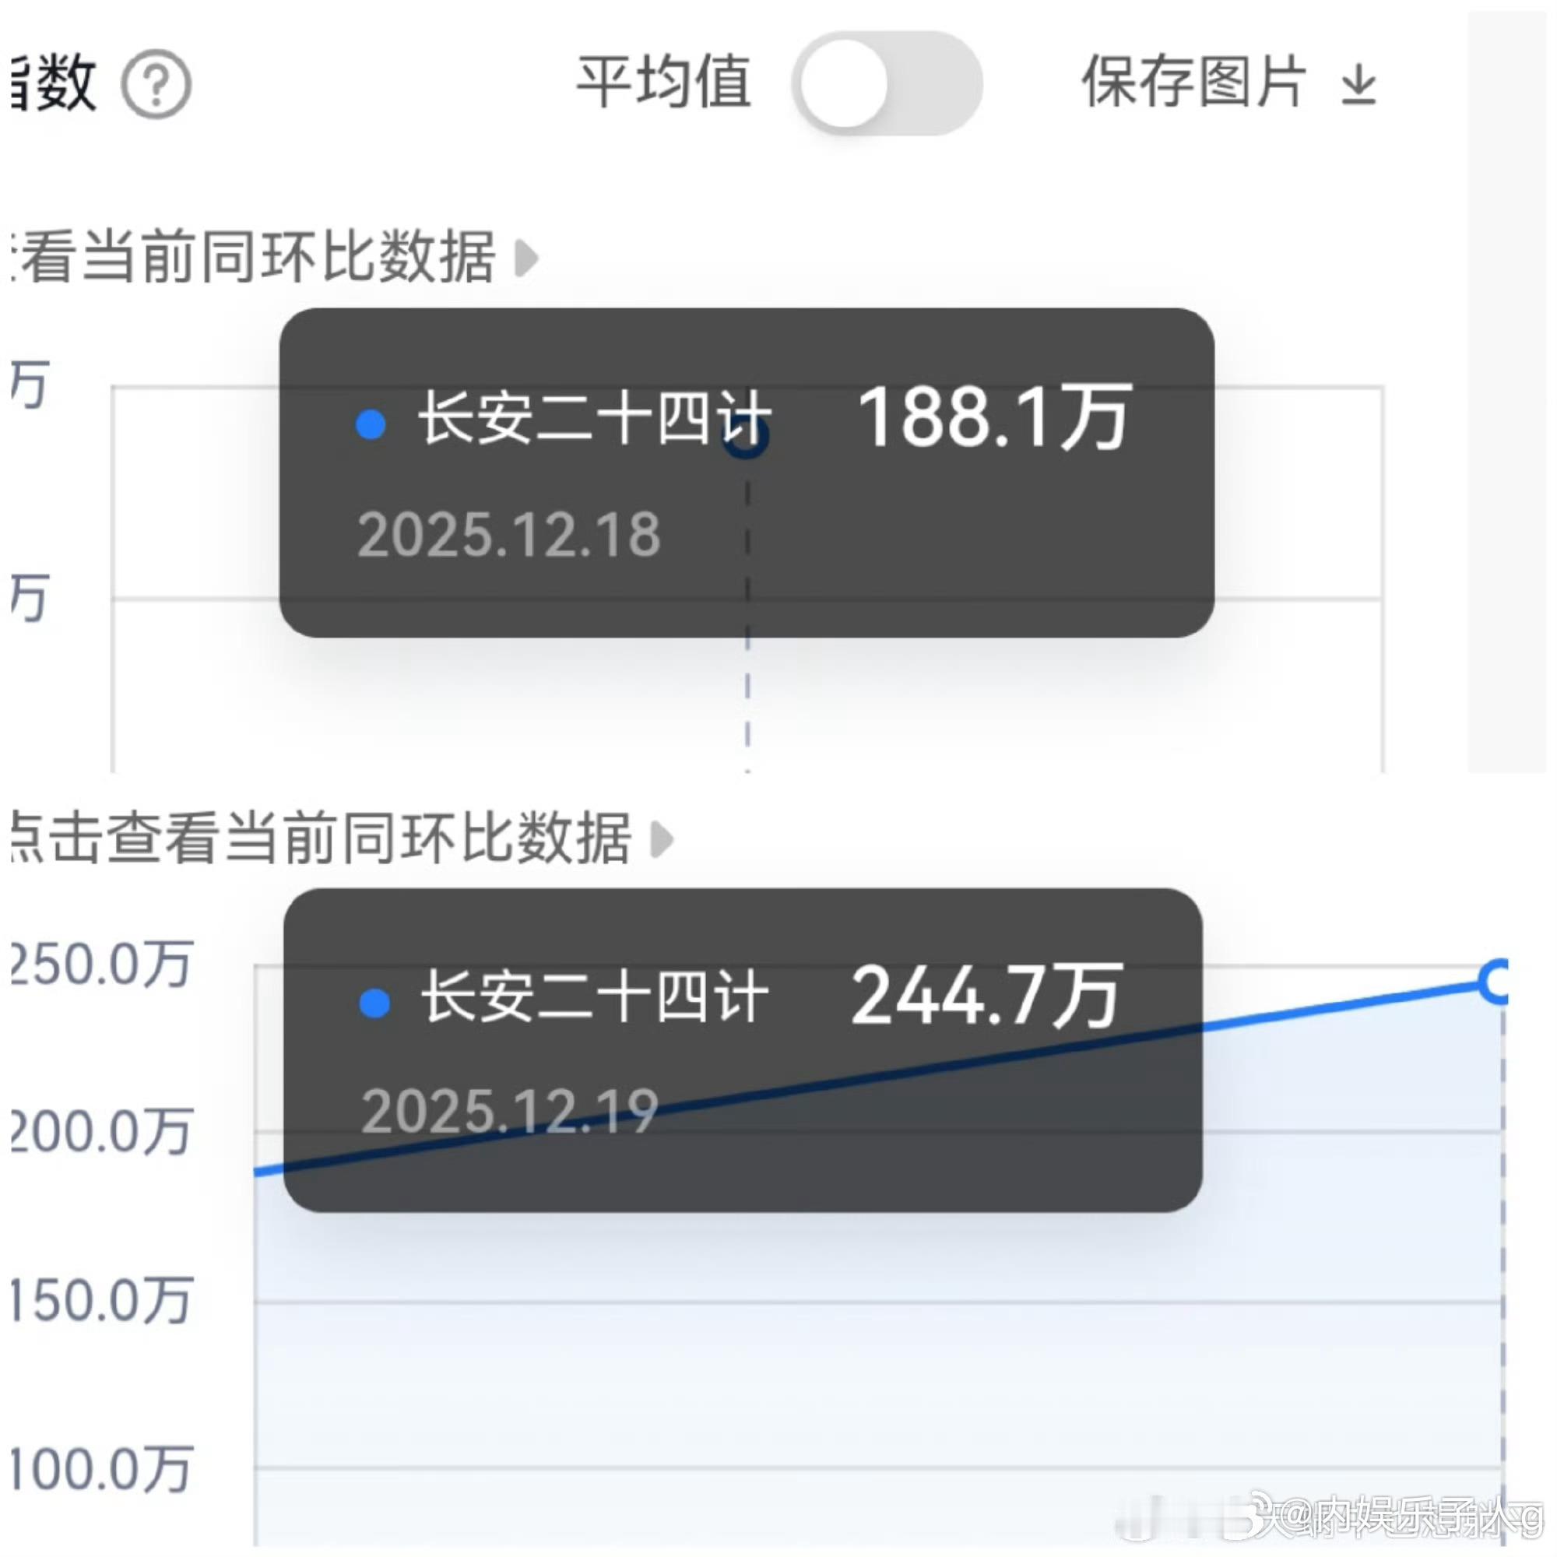Click the 平均值 label

[664, 83]
